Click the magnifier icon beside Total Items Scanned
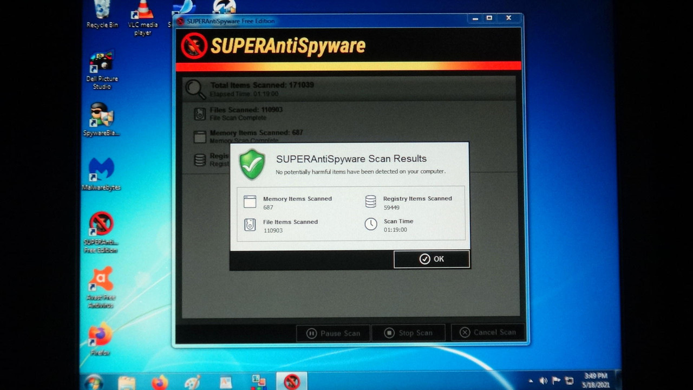The image size is (693, 390). click(195, 89)
